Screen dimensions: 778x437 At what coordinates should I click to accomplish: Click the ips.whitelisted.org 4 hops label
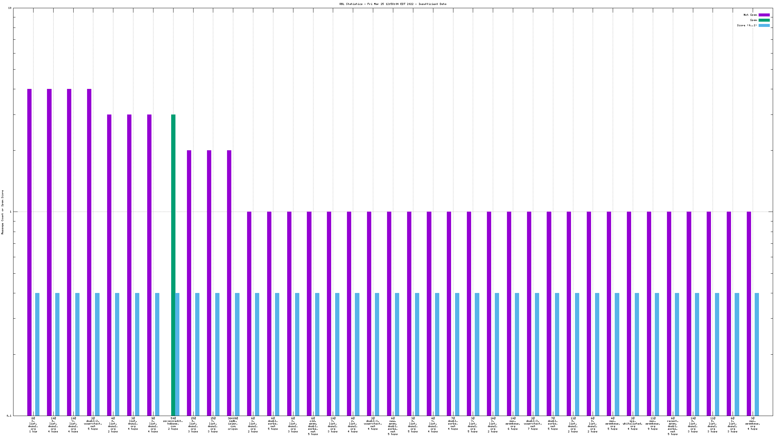pos(632,424)
